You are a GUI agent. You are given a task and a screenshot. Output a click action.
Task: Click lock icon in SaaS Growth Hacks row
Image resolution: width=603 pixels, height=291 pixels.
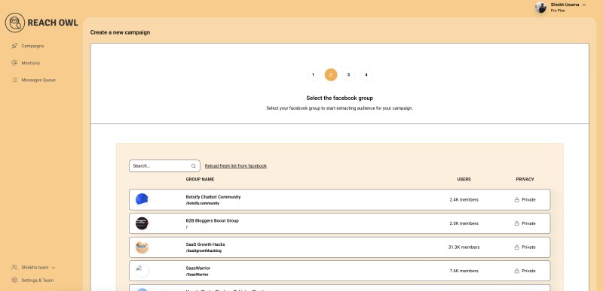(x=517, y=247)
